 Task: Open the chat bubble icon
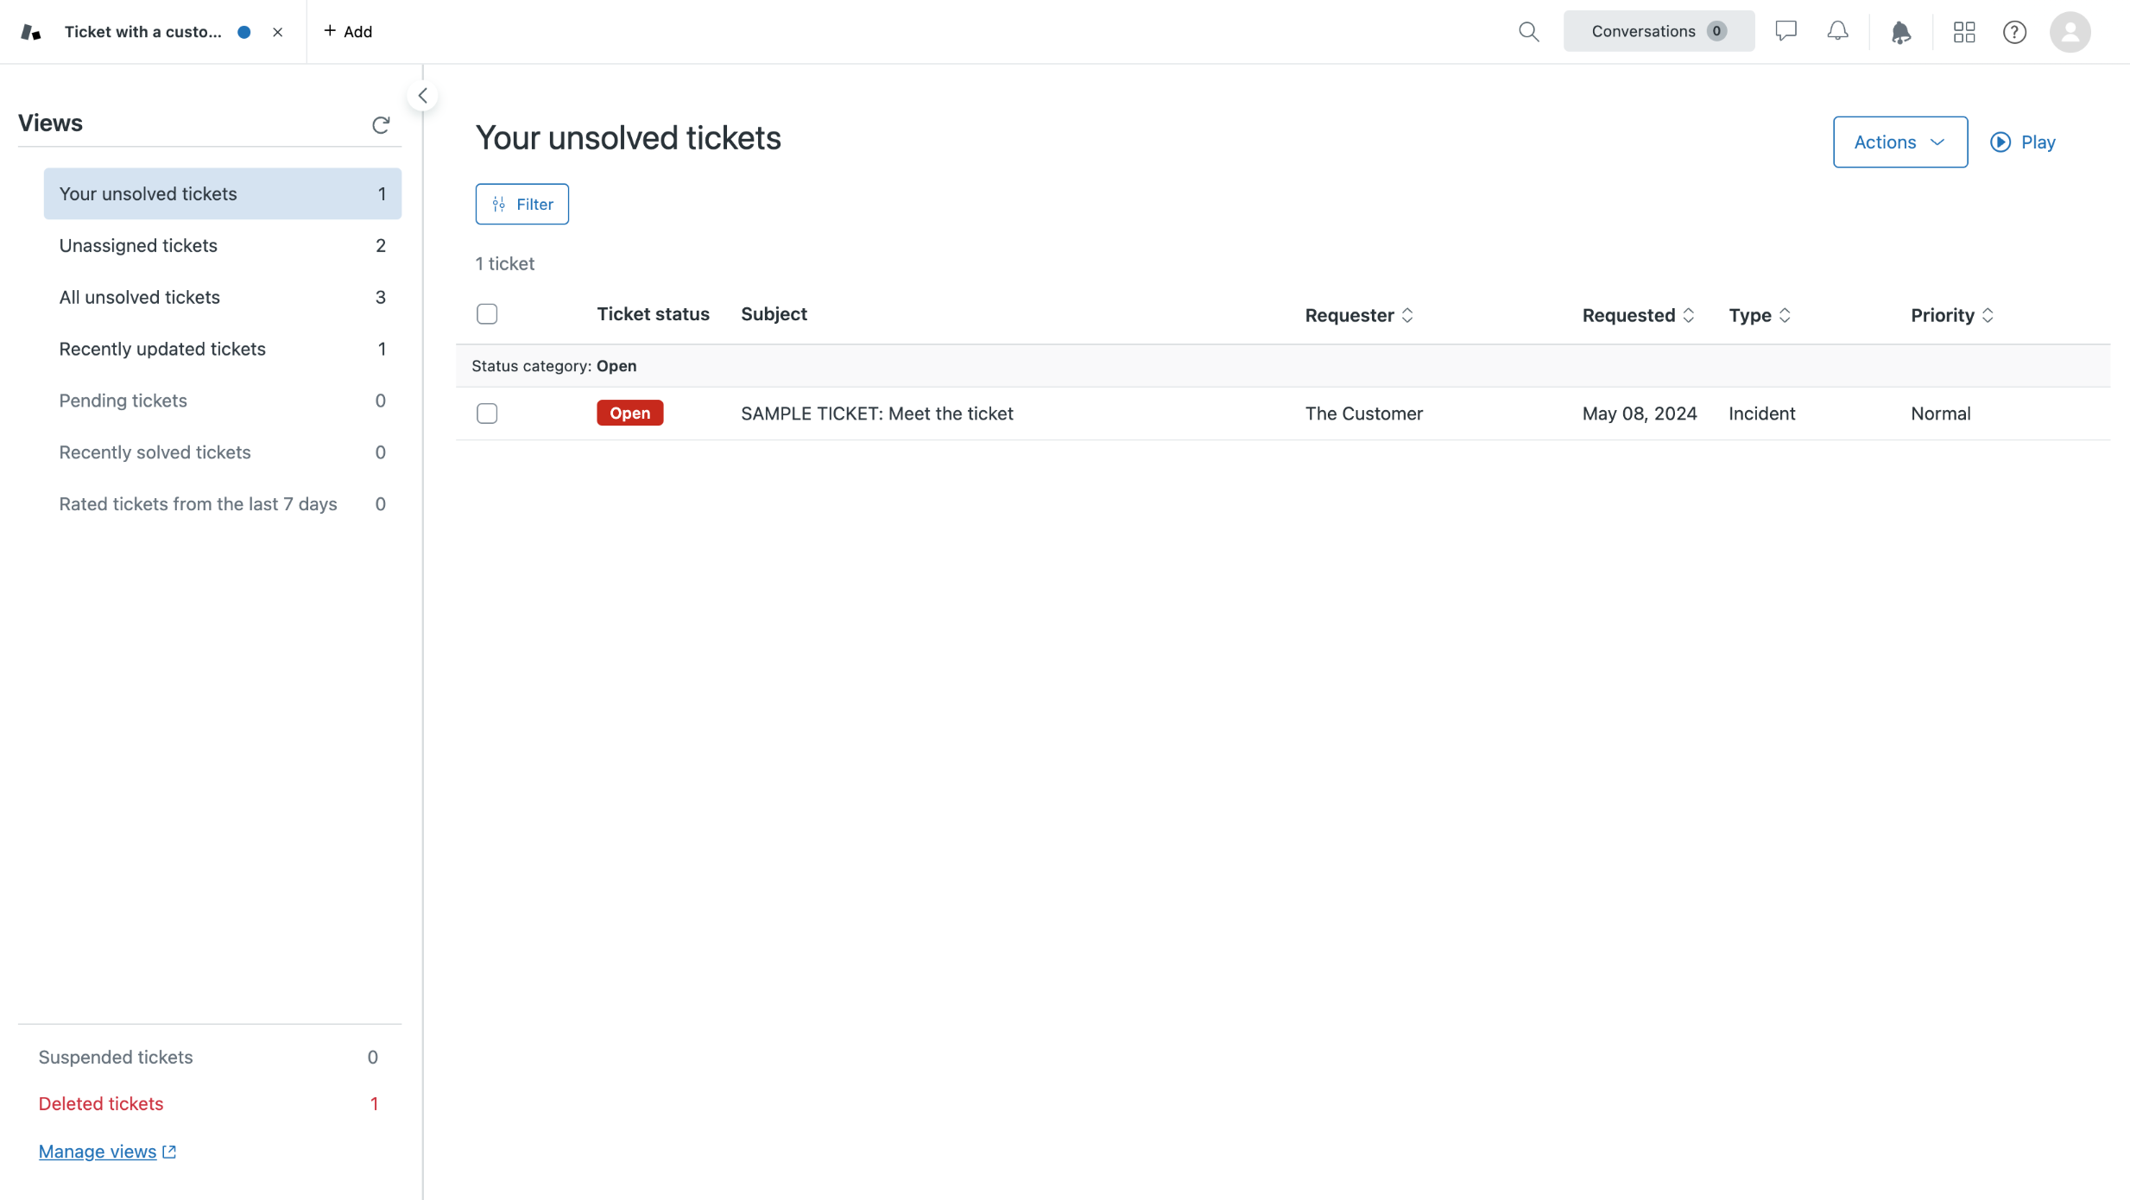pos(1786,32)
